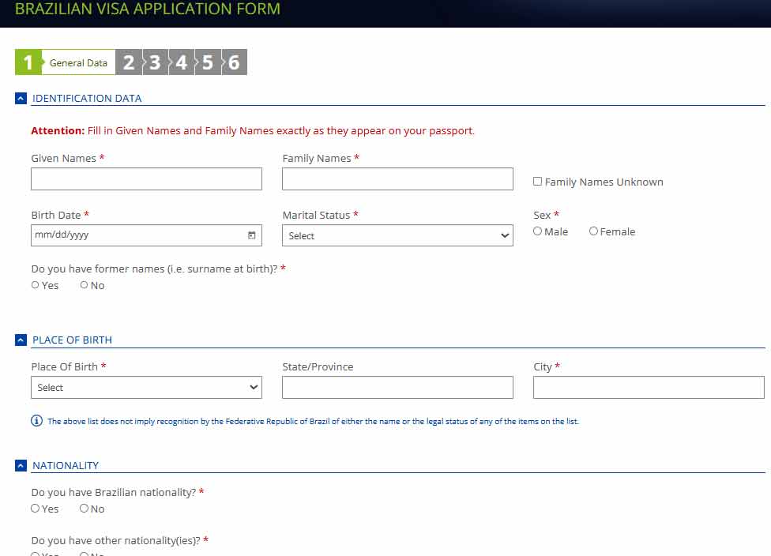Collapse the Nationality section
This screenshot has height=556, width=771.
pos(21,466)
